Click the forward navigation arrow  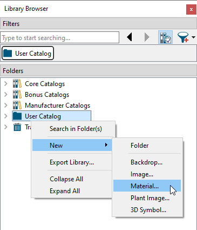[147, 37]
